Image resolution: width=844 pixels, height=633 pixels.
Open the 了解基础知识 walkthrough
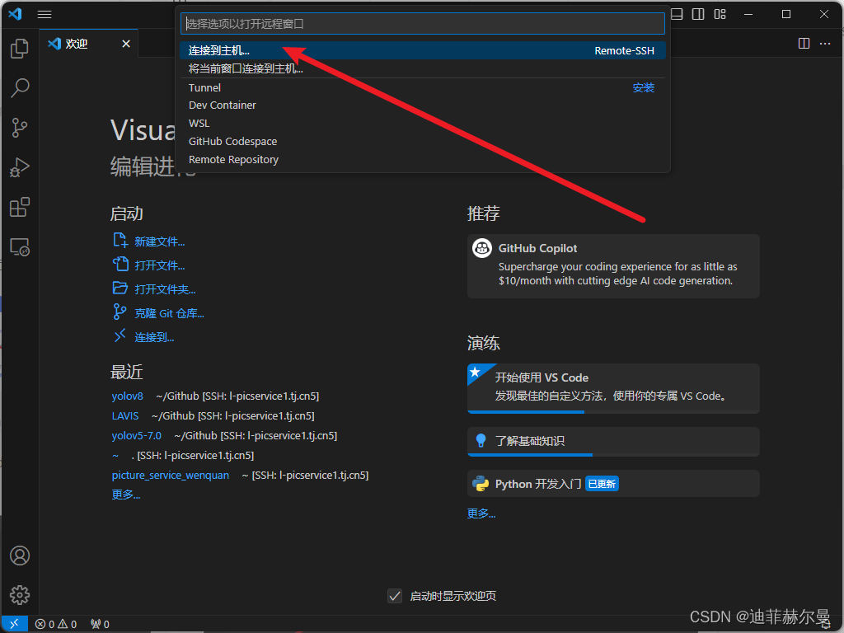pos(613,442)
